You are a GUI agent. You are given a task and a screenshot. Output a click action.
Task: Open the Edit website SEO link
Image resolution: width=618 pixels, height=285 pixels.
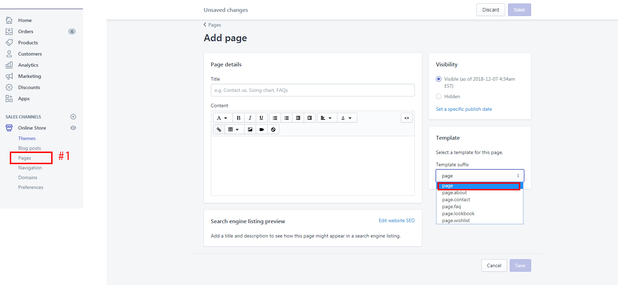[397, 221]
